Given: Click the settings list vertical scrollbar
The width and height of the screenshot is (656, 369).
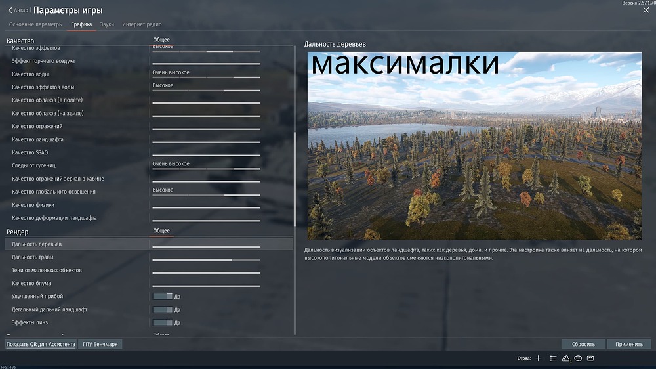Looking at the screenshot, I should click(x=295, y=179).
